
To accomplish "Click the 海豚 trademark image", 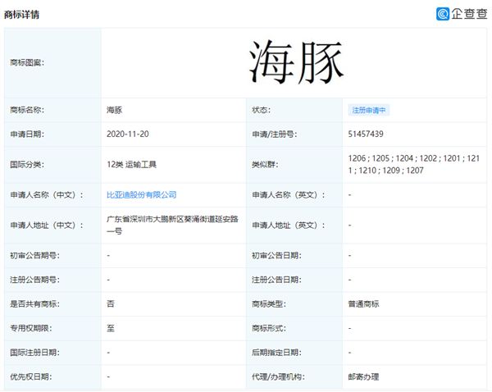I will [296, 62].
